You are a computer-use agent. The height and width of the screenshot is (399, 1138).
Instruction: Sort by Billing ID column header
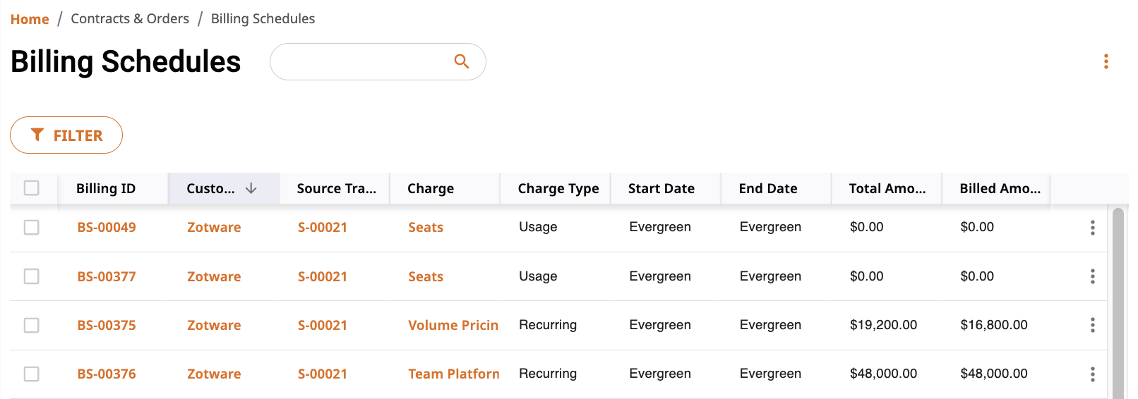tap(106, 188)
